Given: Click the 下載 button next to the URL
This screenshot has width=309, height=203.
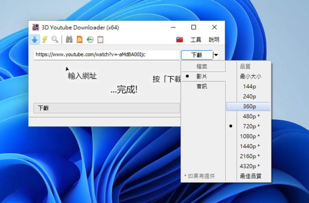Looking at the screenshot, I should pyautogui.click(x=197, y=55).
